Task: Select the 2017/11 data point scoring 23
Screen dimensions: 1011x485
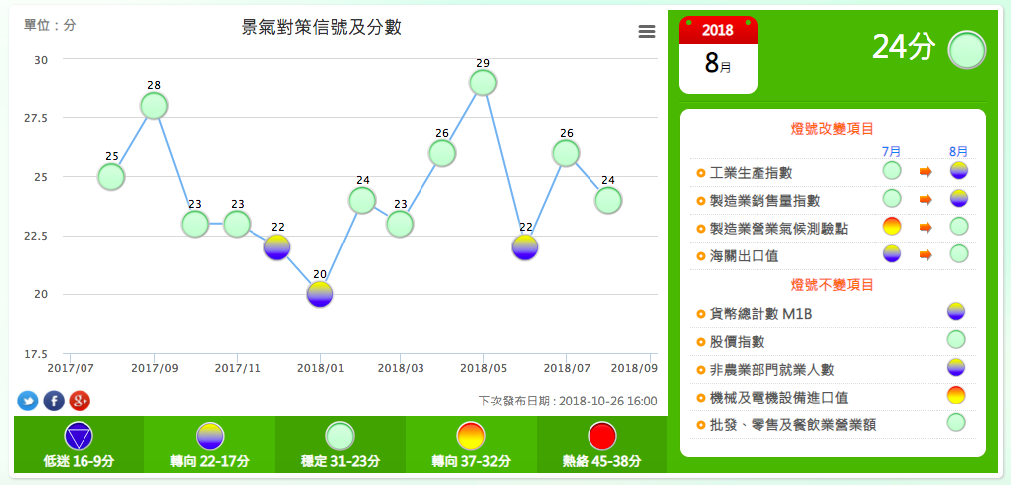Action: pyautogui.click(x=237, y=224)
